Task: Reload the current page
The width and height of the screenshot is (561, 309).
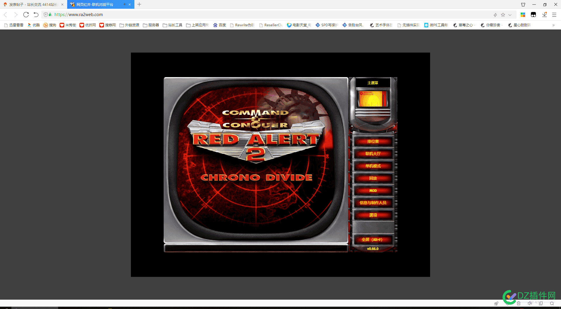Action: click(x=26, y=15)
